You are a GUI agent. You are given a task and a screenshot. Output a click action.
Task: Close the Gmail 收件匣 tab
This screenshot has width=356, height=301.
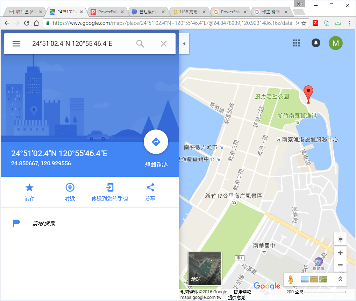point(41,12)
